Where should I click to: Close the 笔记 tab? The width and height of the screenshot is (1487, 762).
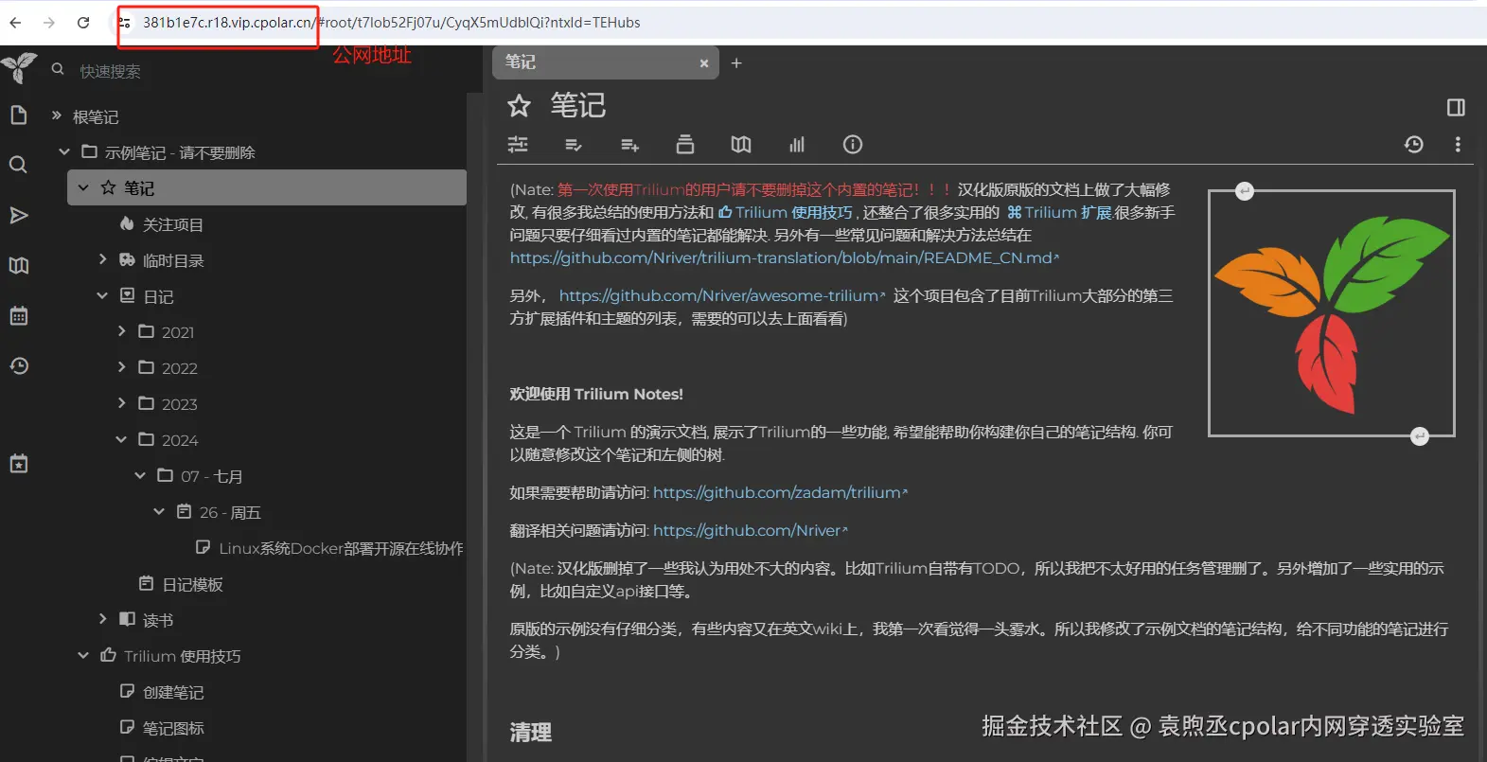pyautogui.click(x=703, y=63)
